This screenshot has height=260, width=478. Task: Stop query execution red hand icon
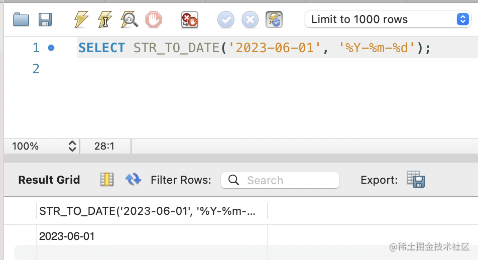(153, 20)
